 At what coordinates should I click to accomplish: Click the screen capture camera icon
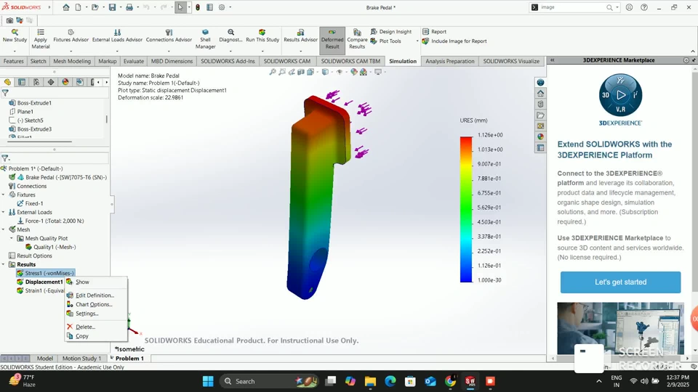pos(9,20)
